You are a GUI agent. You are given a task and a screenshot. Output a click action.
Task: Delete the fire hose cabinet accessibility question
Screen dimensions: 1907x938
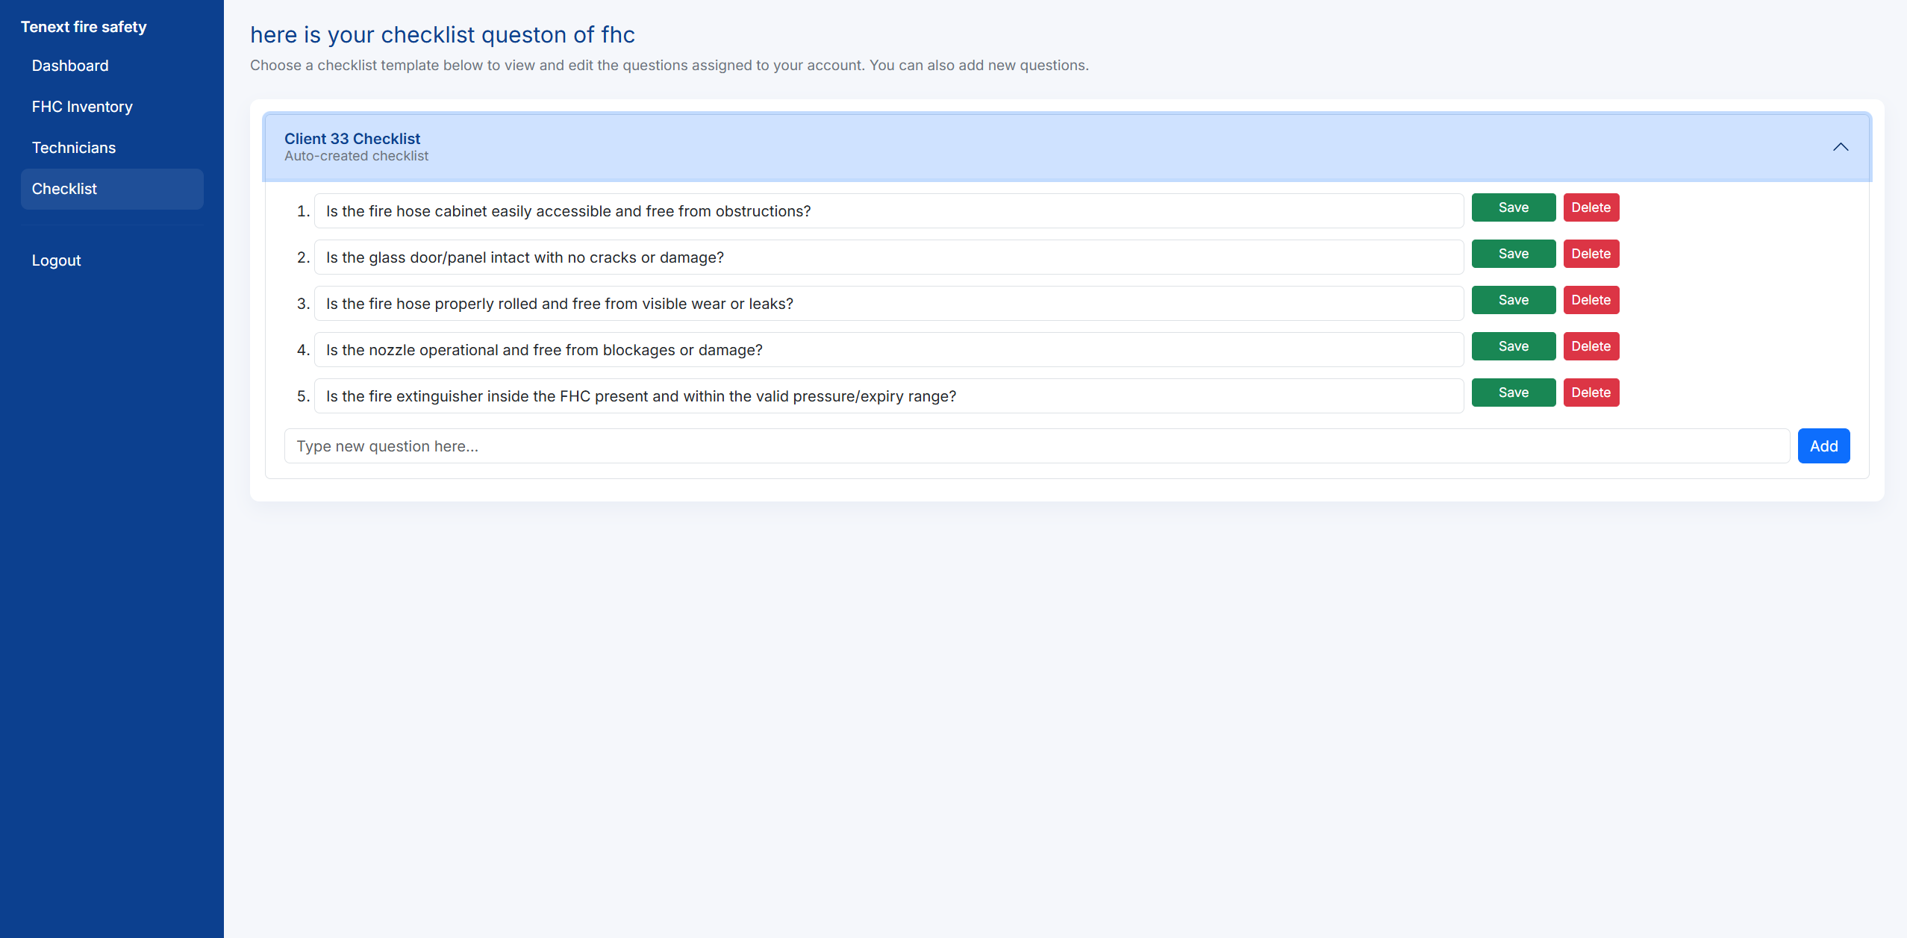coord(1591,207)
